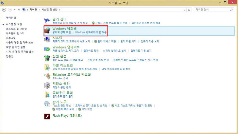Image resolution: width=238 pixels, height=134 pixels.
Task: Click the search magnifier icon
Action: point(231,10)
